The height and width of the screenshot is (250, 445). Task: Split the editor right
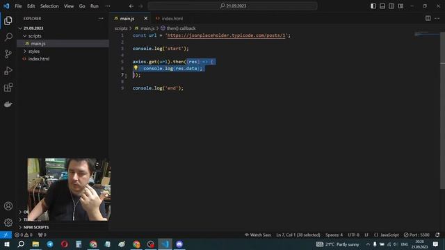tap(428, 19)
